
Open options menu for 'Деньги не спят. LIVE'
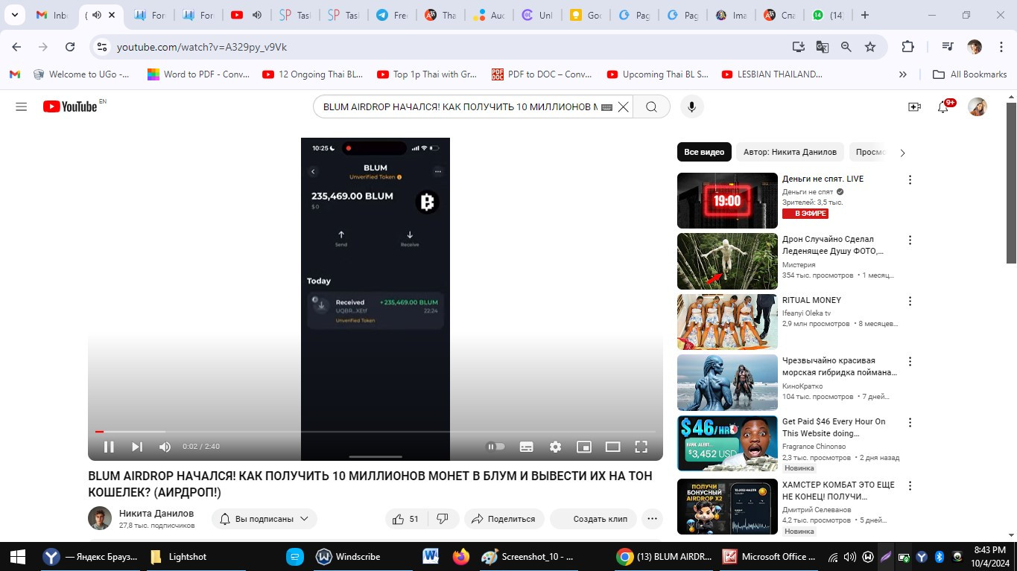(910, 179)
